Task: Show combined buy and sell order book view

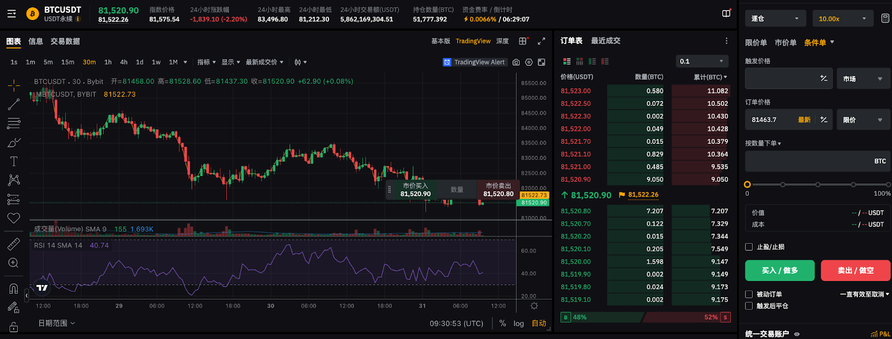Action: pyautogui.click(x=567, y=61)
